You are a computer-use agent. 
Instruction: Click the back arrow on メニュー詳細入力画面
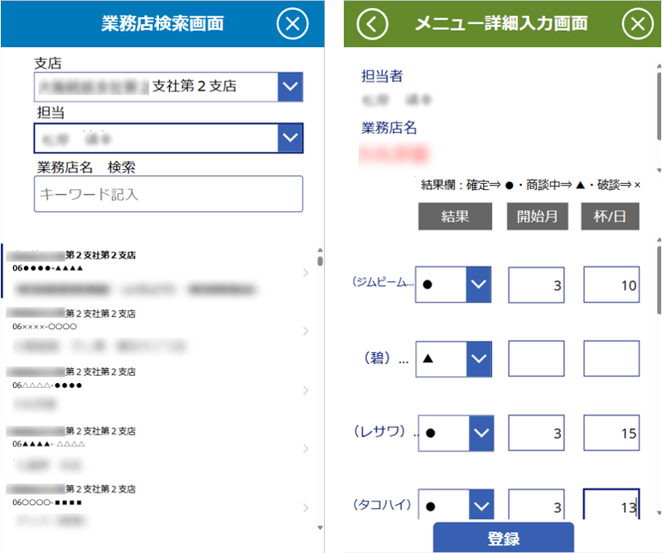[371, 23]
